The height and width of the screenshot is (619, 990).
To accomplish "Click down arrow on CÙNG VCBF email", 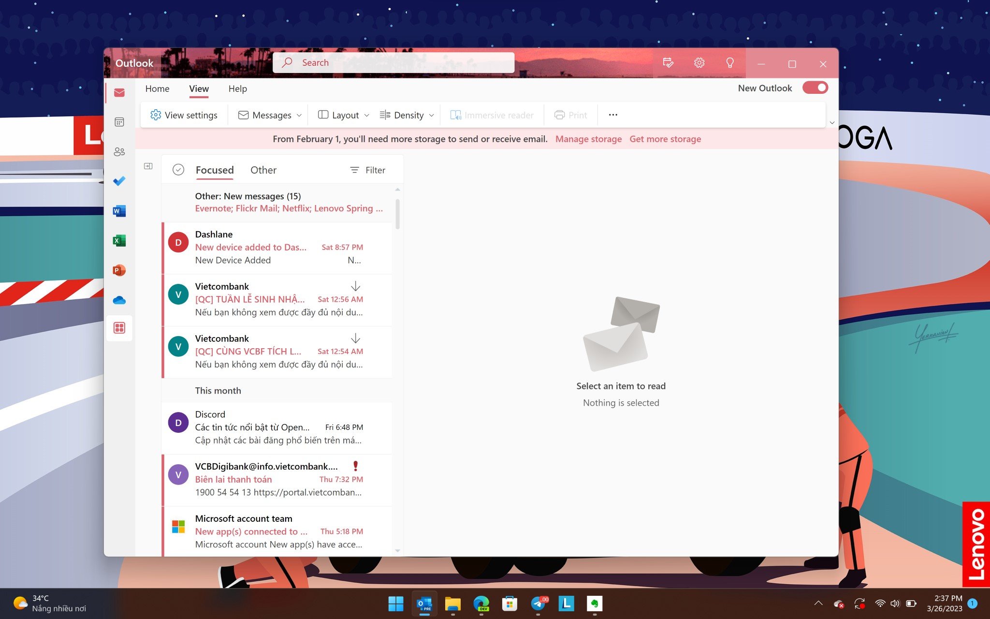I will point(355,339).
